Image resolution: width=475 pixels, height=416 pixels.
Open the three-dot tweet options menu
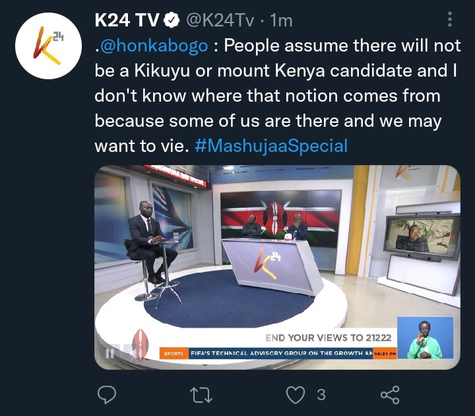tap(450, 19)
